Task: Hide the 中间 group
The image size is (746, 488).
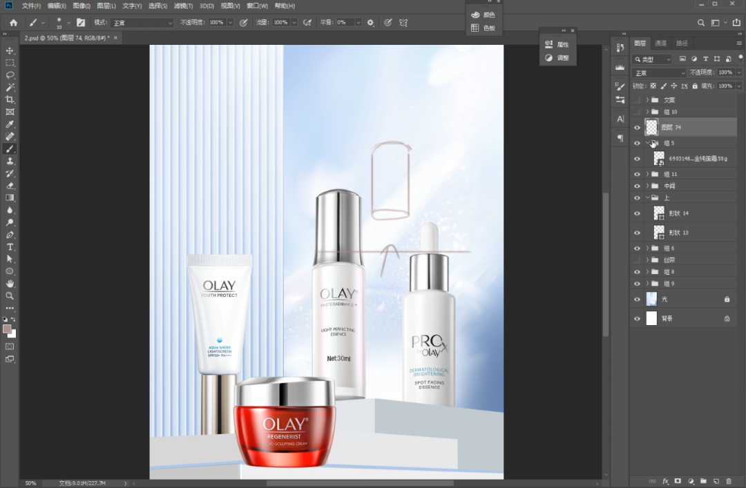Action: [637, 186]
